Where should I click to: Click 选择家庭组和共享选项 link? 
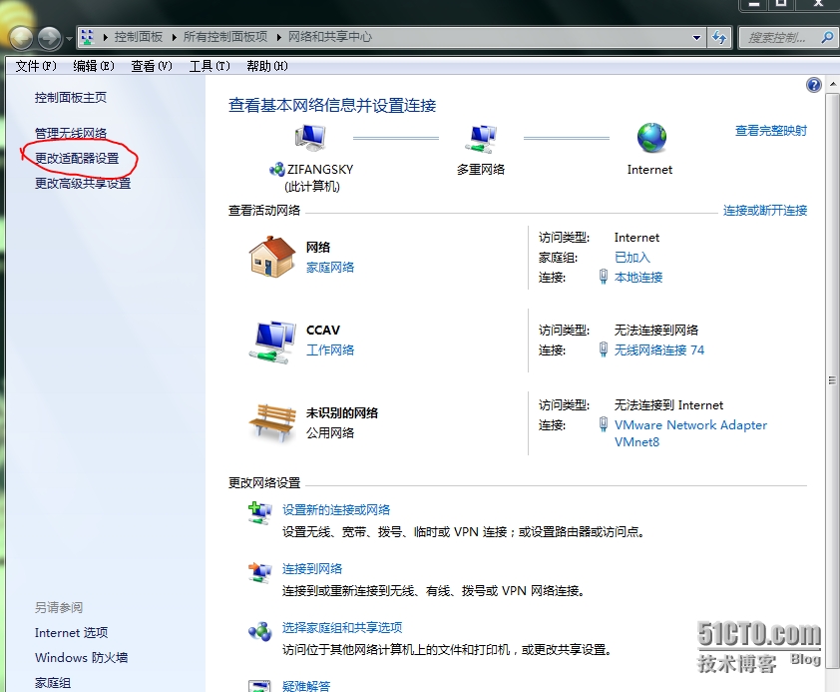(x=342, y=628)
